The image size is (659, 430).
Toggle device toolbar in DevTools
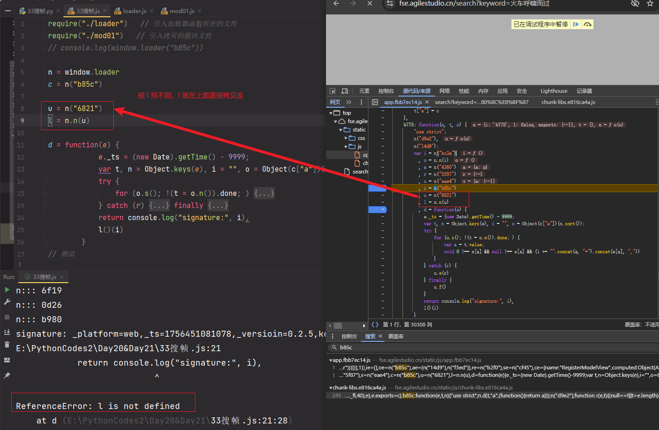[345, 91]
